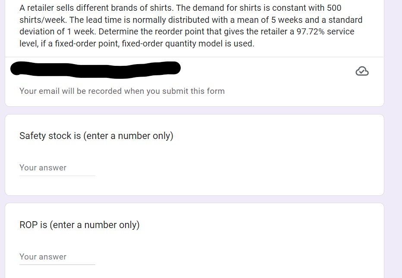Click 'Safety stock is (enter a number only)' label
Screen dimensions: 402x278
(96, 136)
